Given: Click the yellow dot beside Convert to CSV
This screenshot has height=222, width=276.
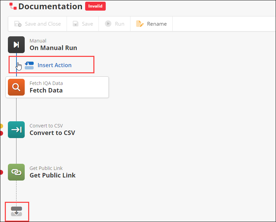Looking at the screenshot, I should pyautogui.click(x=1, y=126).
